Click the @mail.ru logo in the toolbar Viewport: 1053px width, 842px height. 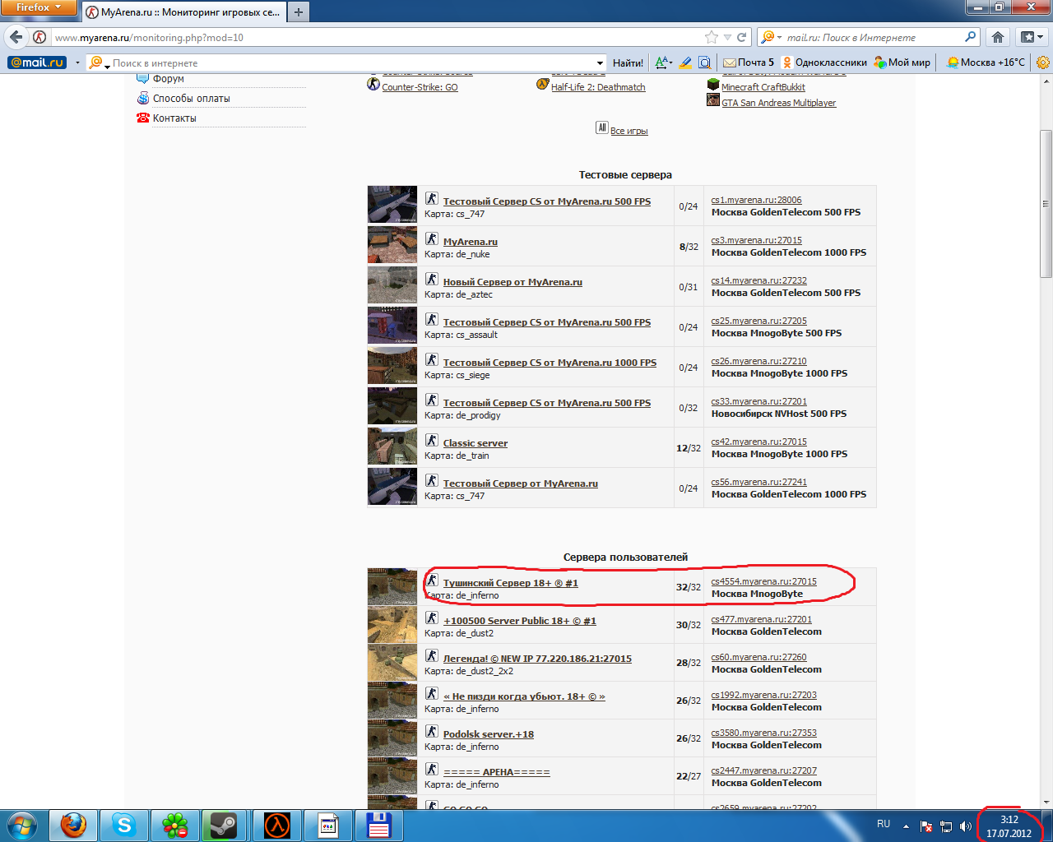(37, 62)
